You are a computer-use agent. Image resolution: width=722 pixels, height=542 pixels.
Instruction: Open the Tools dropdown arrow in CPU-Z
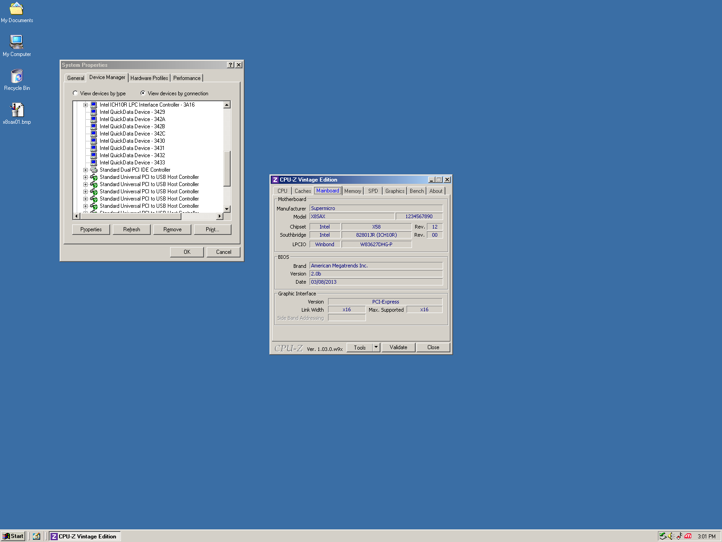coord(376,347)
